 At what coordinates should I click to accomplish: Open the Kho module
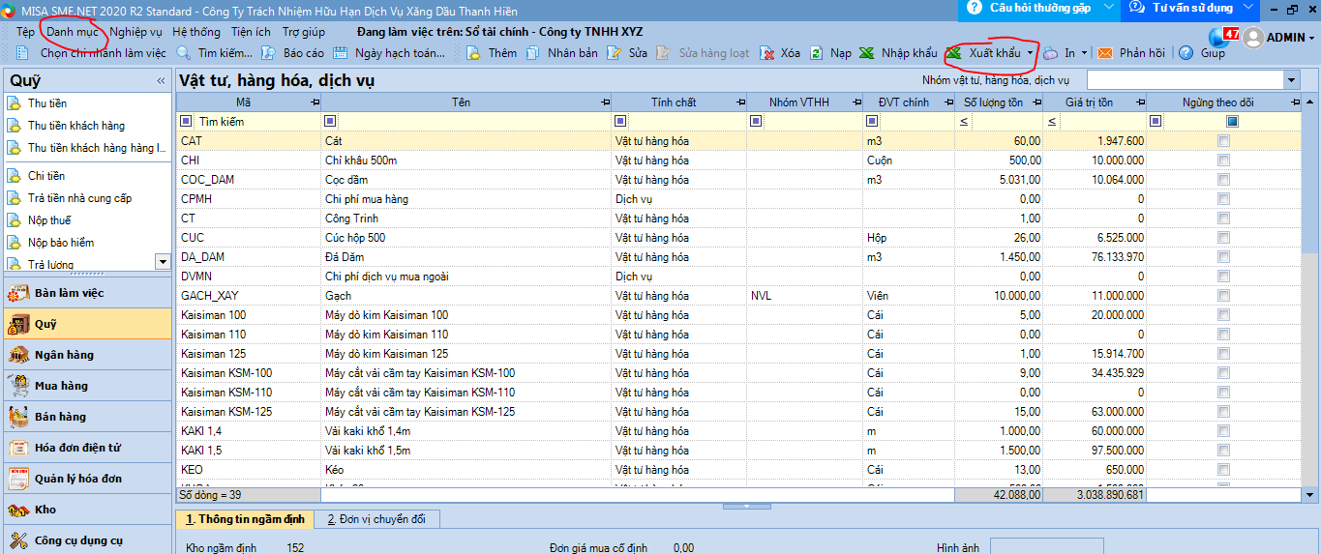point(88,510)
